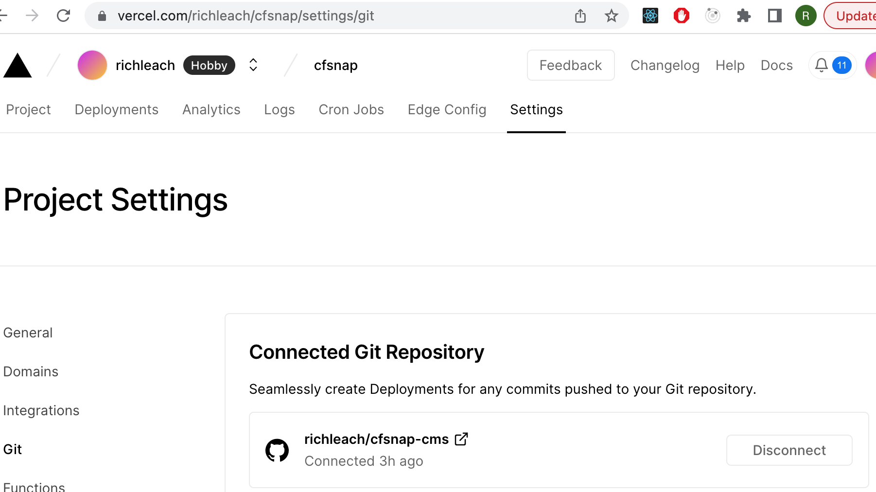The height and width of the screenshot is (492, 876).
Task: Switch to the Logs tab
Action: tap(280, 110)
